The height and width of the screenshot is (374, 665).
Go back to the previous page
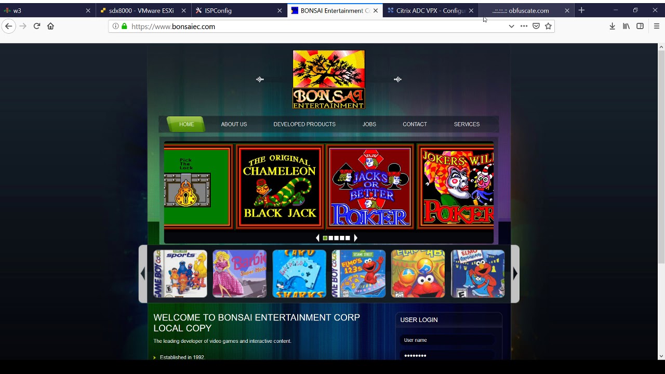click(x=9, y=26)
